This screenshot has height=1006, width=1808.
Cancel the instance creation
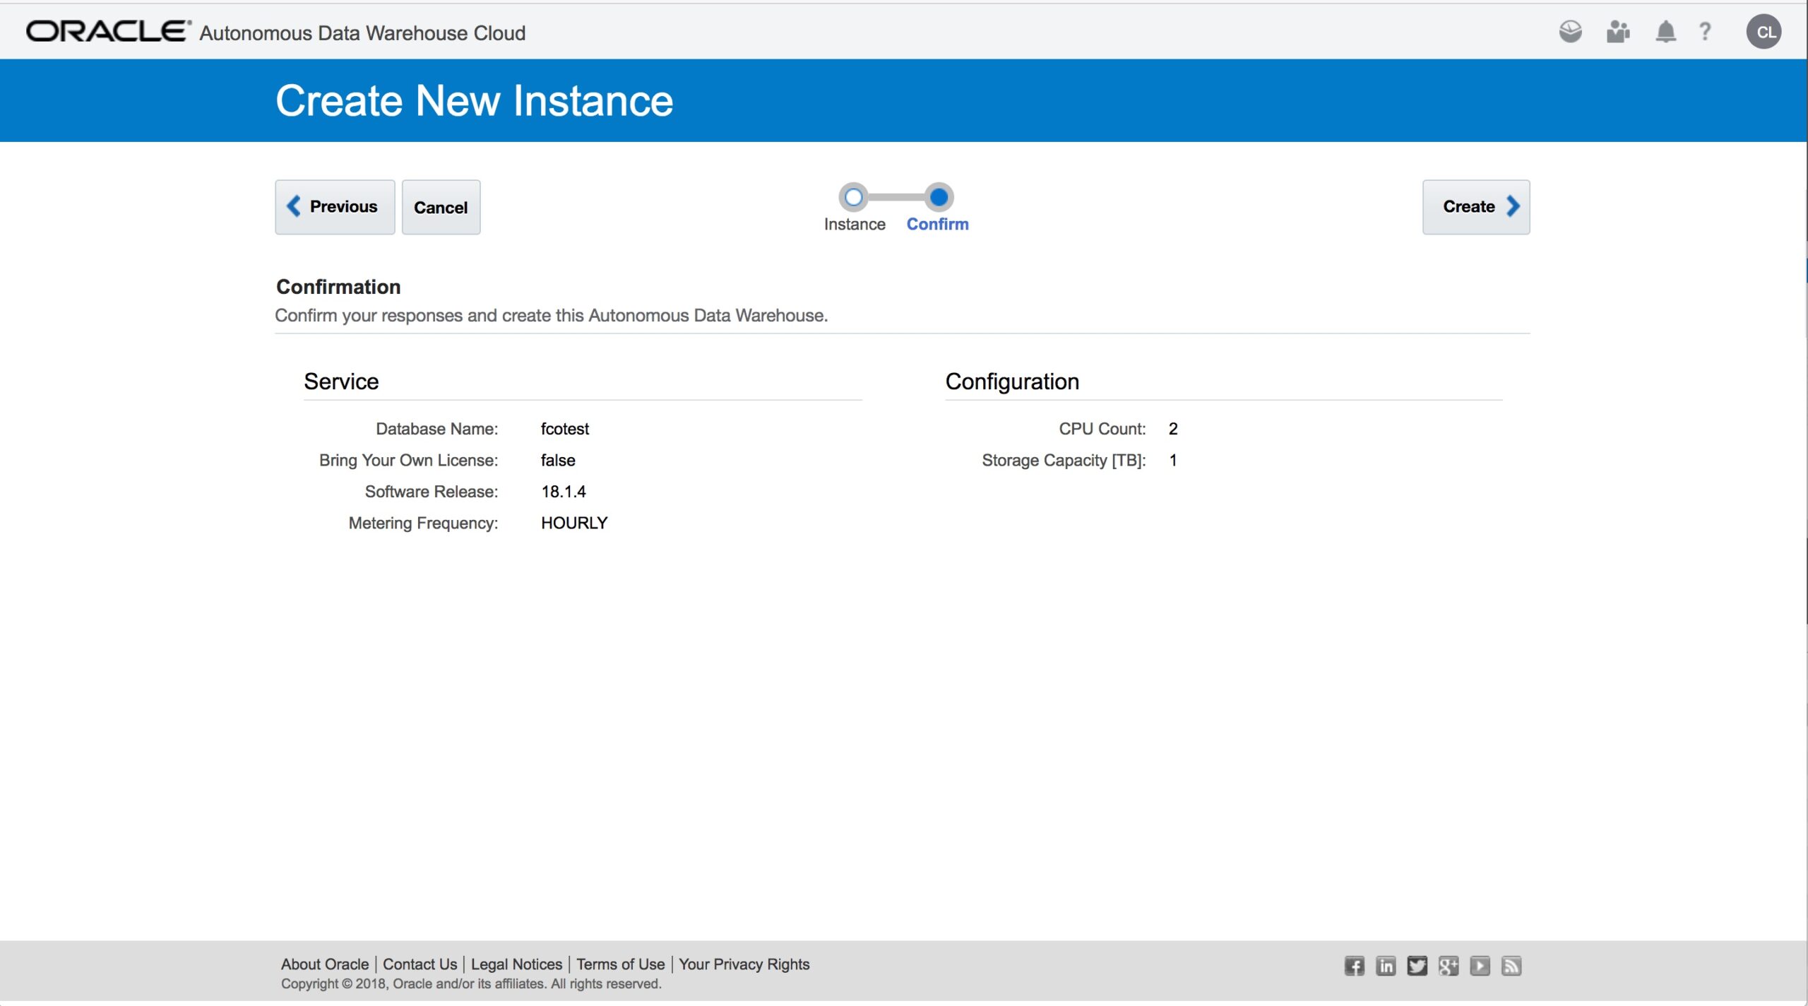(441, 208)
